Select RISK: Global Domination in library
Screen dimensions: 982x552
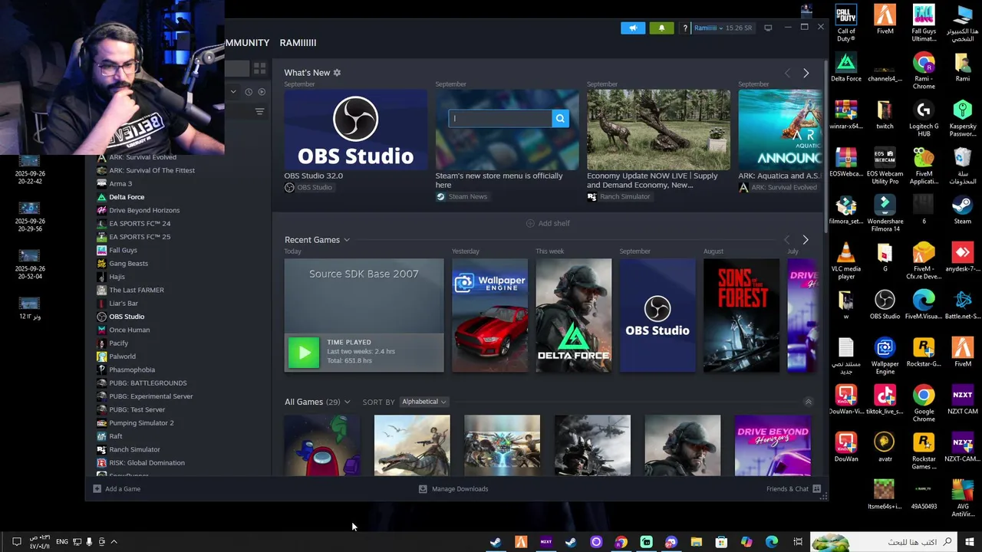tap(147, 463)
